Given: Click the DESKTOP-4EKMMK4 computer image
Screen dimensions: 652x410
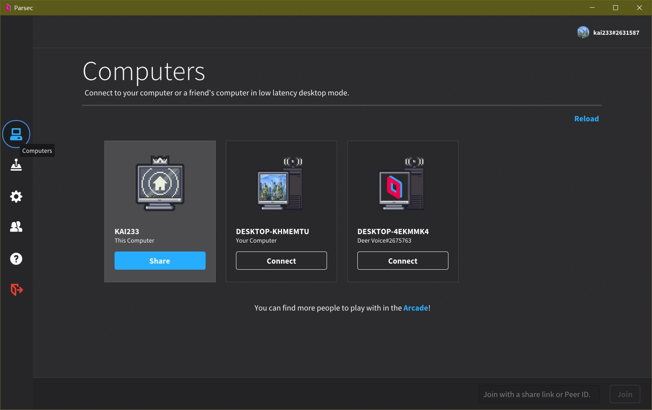Looking at the screenshot, I should tap(402, 184).
